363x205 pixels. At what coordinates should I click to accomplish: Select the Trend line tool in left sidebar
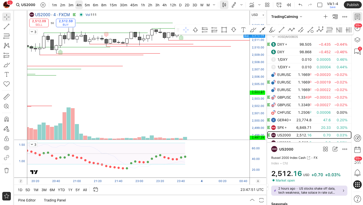click(7, 26)
